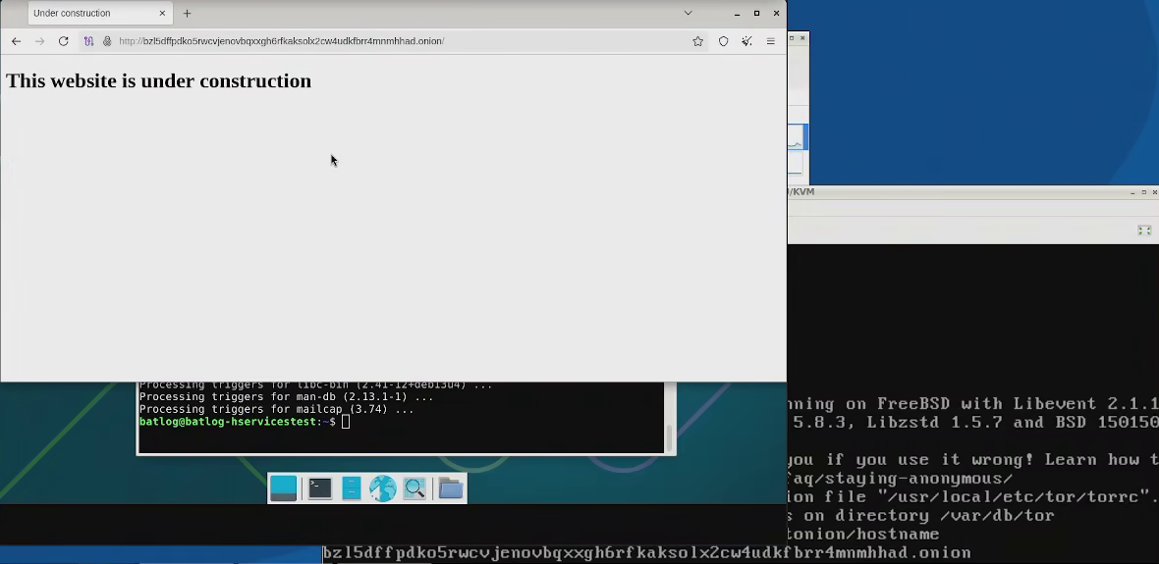Image resolution: width=1159 pixels, height=564 pixels.
Task: Close the Tor Browser window
Action: coord(776,14)
